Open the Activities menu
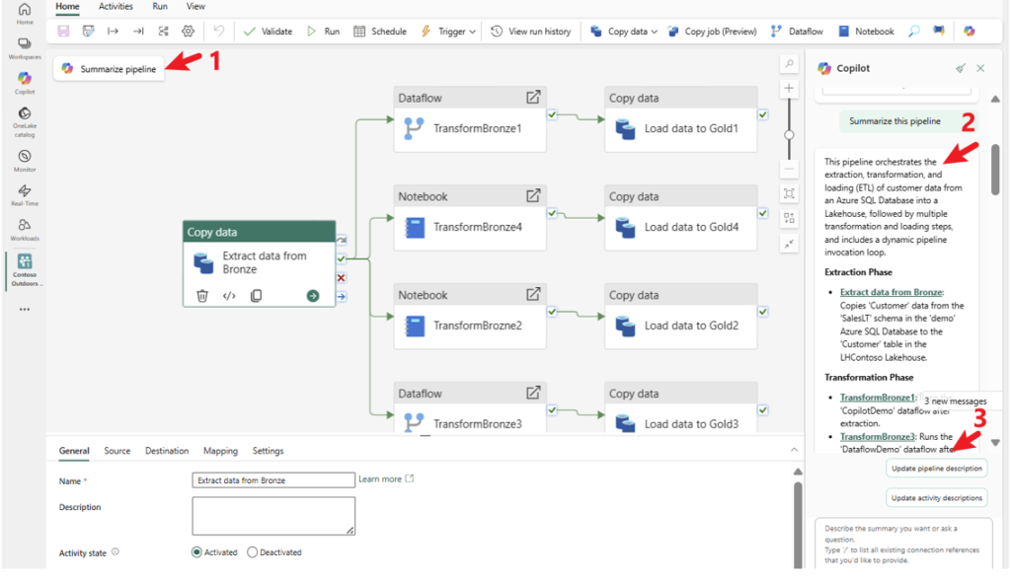Screen dimensions: 1011x582 [116, 7]
